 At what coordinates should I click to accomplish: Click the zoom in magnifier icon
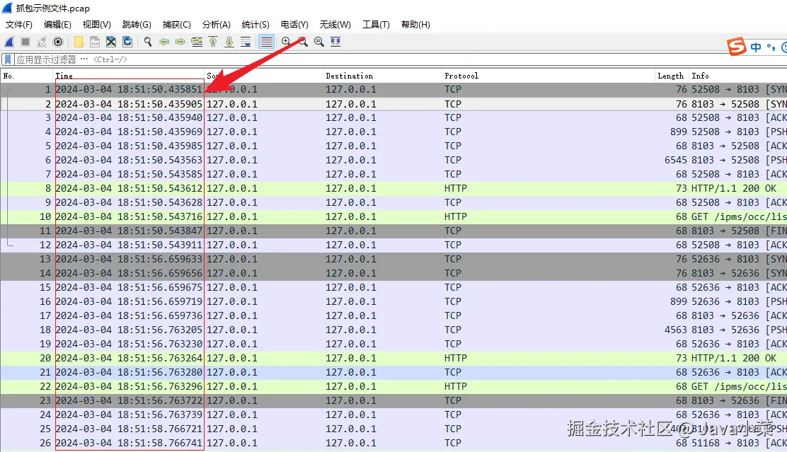(x=286, y=42)
